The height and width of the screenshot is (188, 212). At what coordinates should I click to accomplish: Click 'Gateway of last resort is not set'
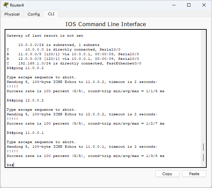point(45,36)
